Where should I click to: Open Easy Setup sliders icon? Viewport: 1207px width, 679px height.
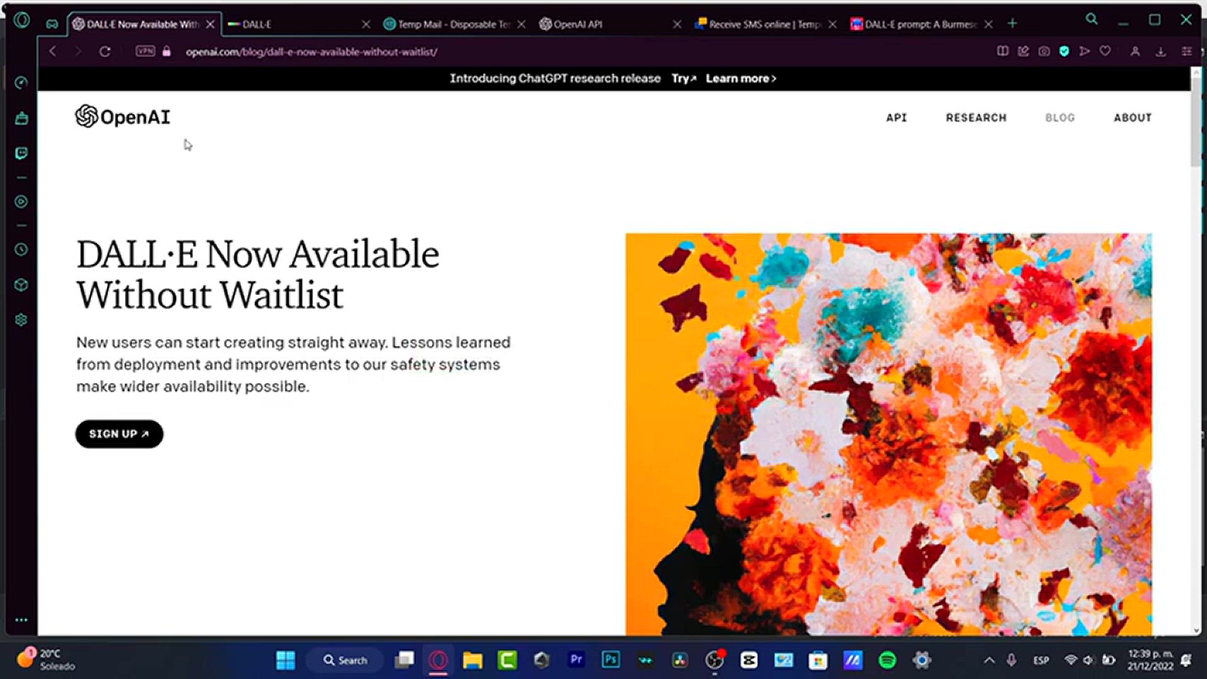pos(1186,52)
